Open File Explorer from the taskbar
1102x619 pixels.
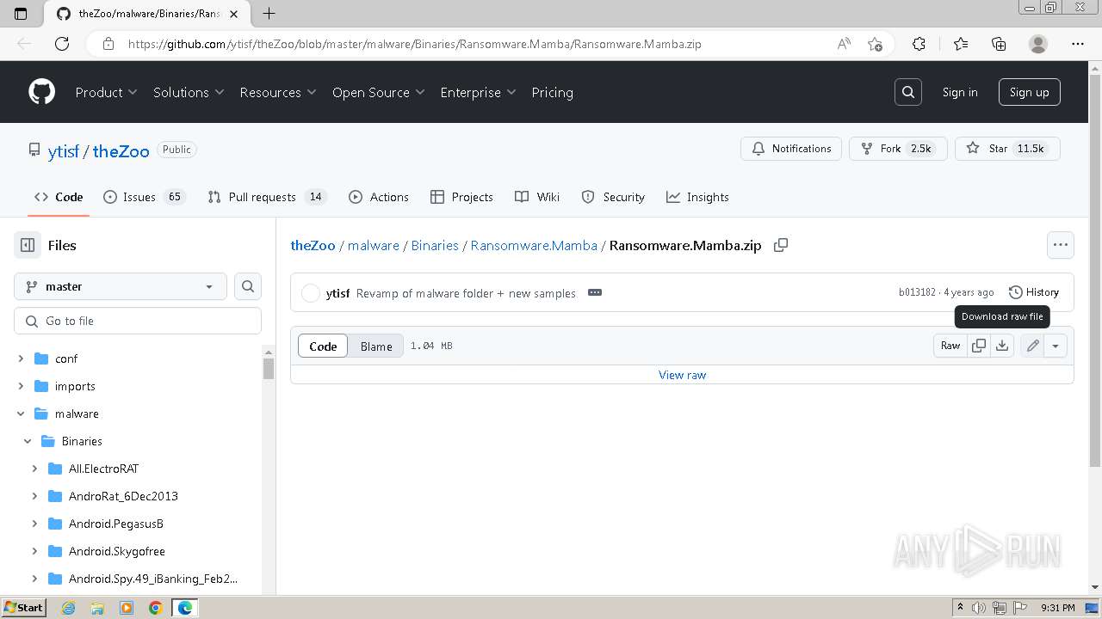pos(97,608)
